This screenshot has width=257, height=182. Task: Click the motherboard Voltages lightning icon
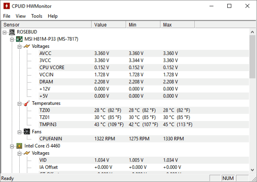click(x=27, y=46)
